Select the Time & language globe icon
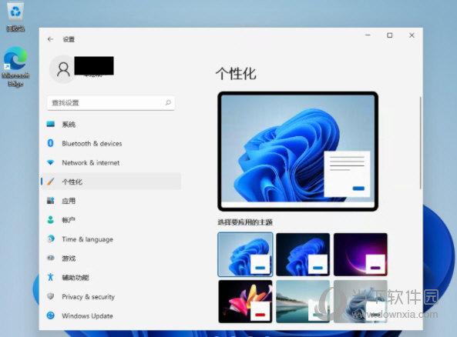 [50, 239]
